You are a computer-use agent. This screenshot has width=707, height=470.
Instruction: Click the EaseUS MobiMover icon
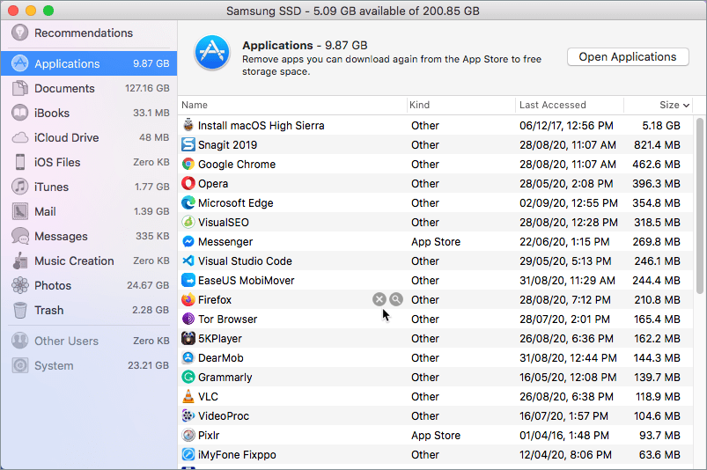pyautogui.click(x=188, y=280)
